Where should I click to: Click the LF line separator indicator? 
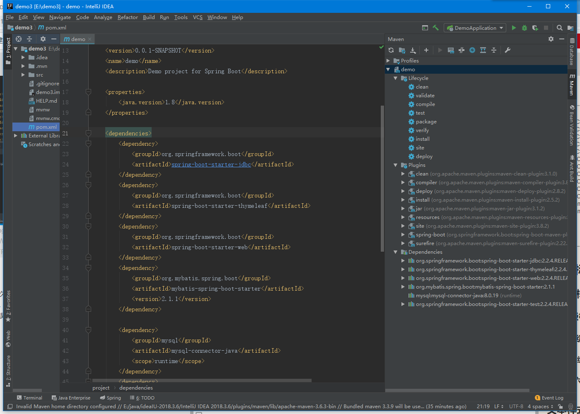(499, 407)
